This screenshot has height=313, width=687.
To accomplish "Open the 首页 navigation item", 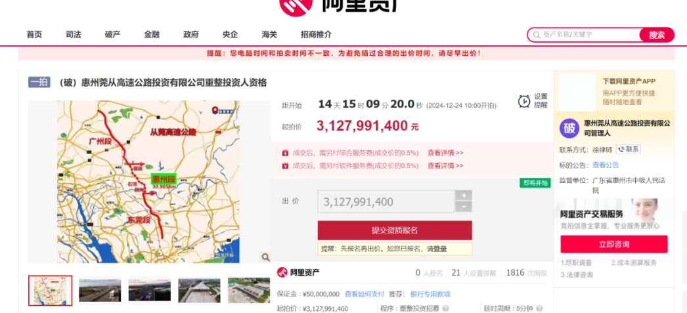I will [34, 35].
